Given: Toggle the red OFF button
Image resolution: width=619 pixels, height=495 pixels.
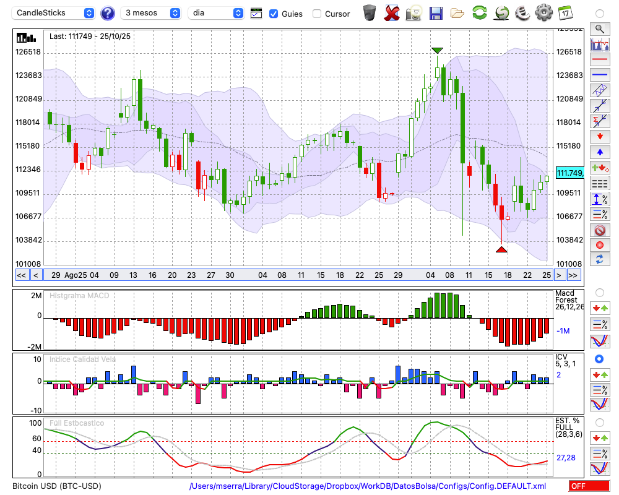Looking at the screenshot, I should point(588,486).
